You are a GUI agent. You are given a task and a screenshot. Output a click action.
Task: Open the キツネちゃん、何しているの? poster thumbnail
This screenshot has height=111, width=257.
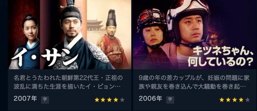[195, 35]
